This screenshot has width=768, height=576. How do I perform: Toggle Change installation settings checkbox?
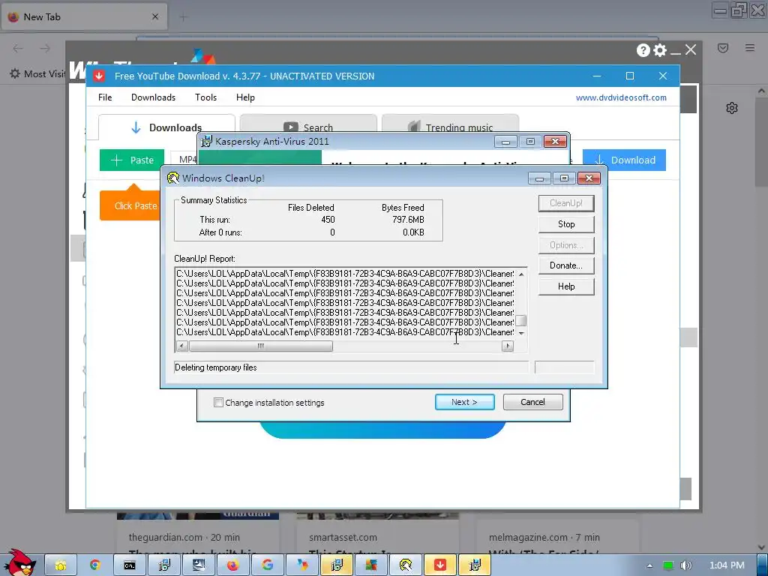point(218,403)
